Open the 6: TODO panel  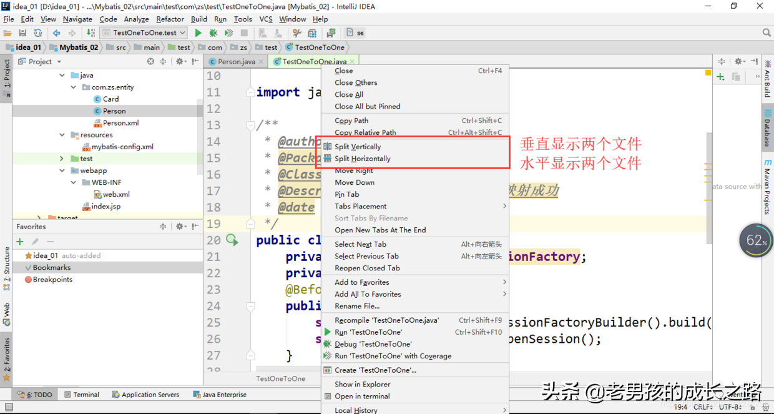pyautogui.click(x=36, y=394)
